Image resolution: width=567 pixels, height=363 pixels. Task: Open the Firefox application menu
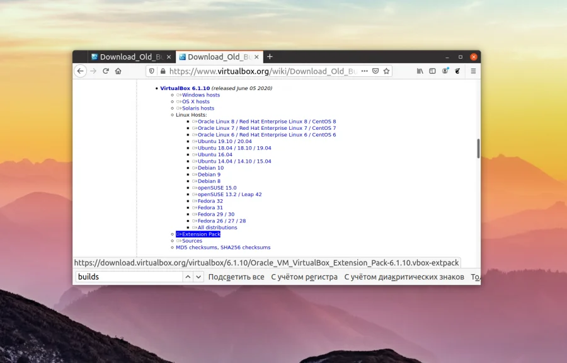[473, 71]
